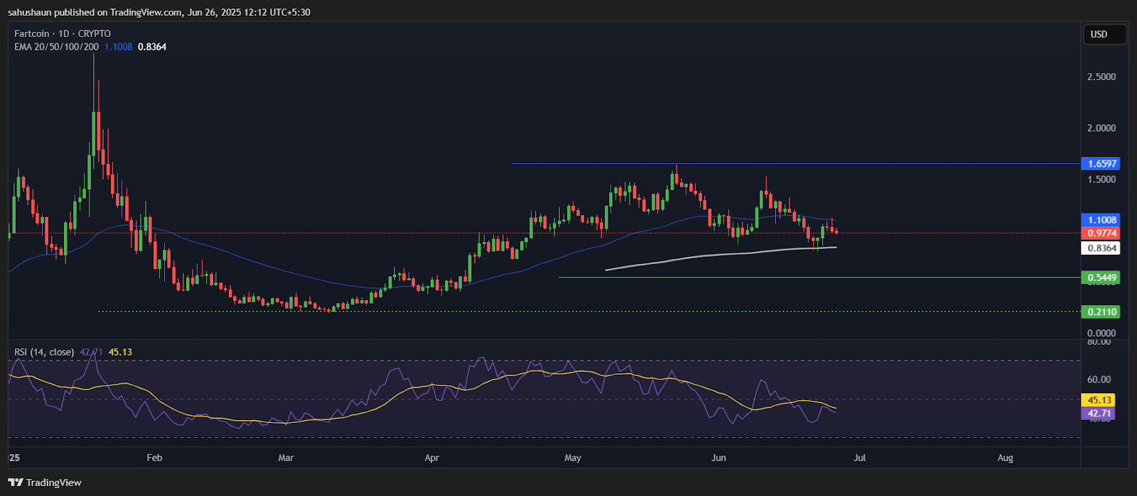Select the white 0.8364 EMA price label

1099,248
